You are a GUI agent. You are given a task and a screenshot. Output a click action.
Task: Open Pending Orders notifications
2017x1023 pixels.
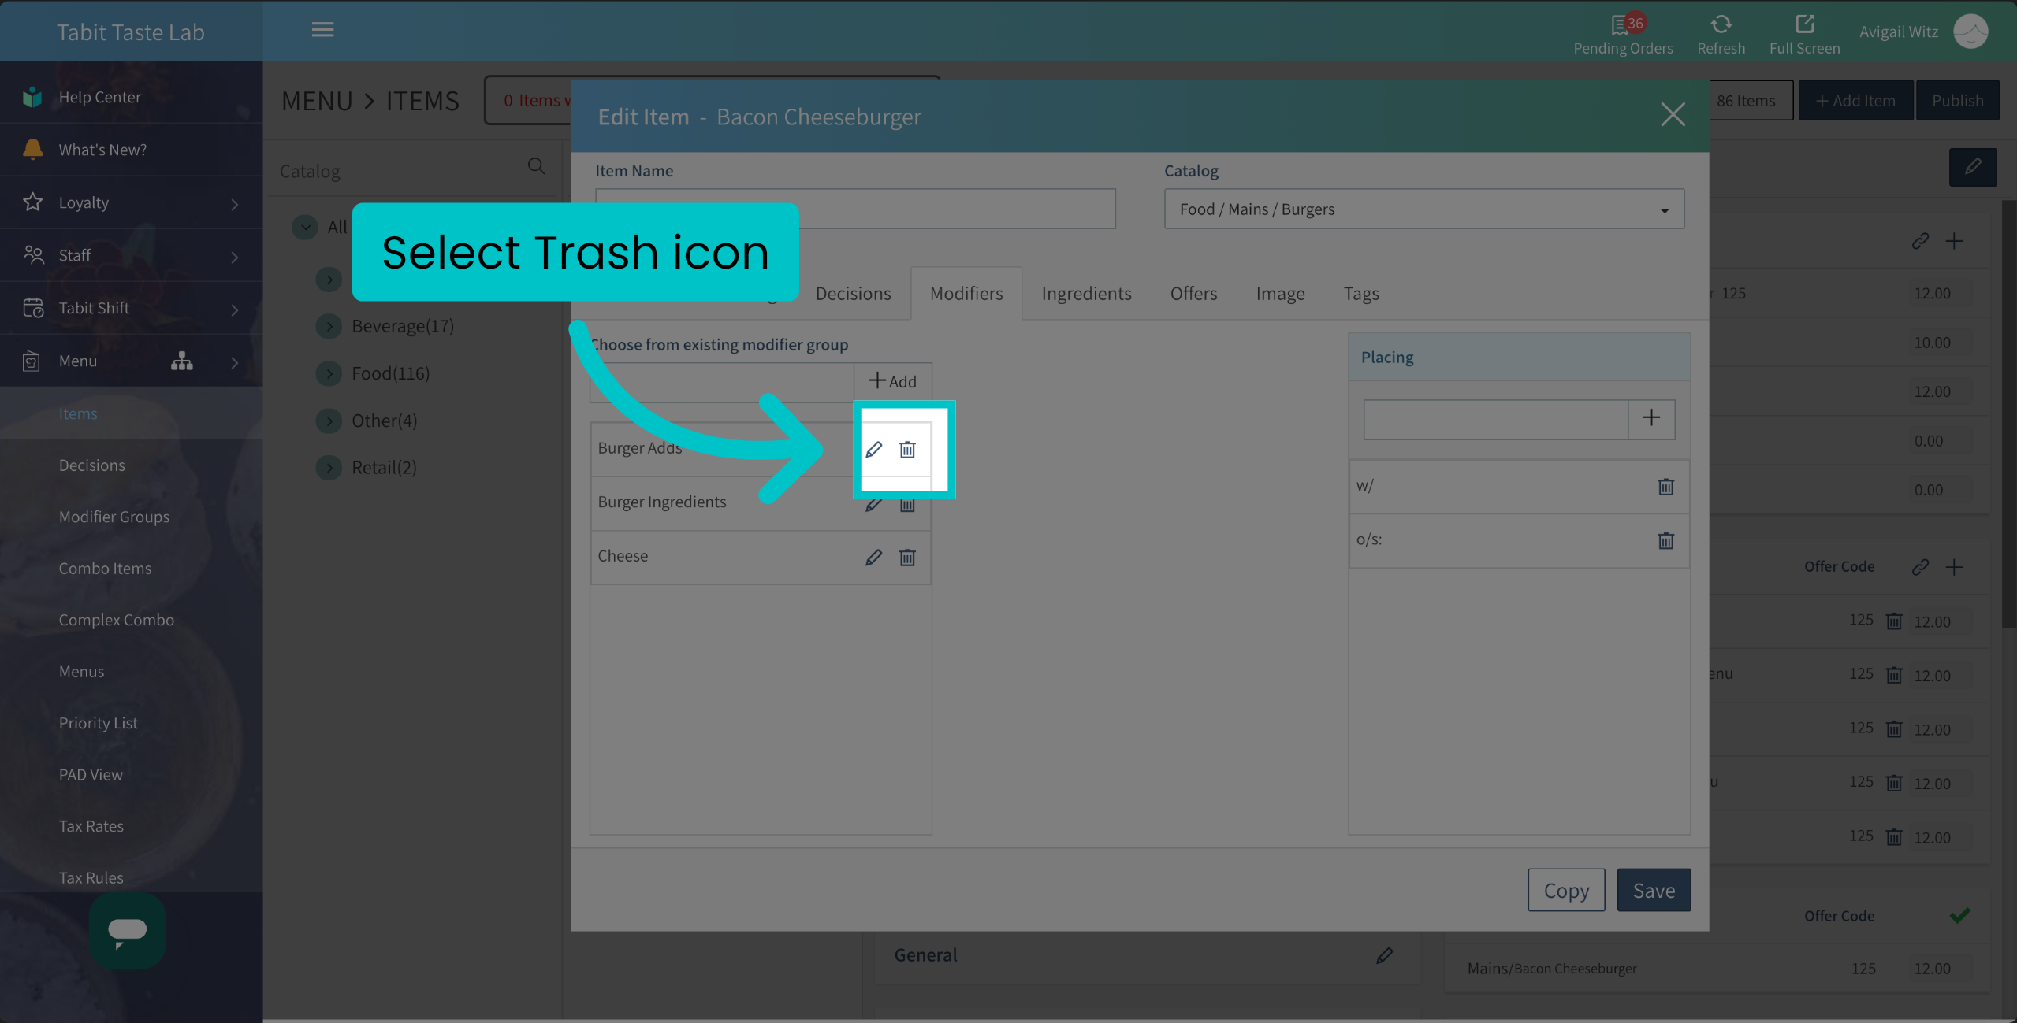[1623, 35]
